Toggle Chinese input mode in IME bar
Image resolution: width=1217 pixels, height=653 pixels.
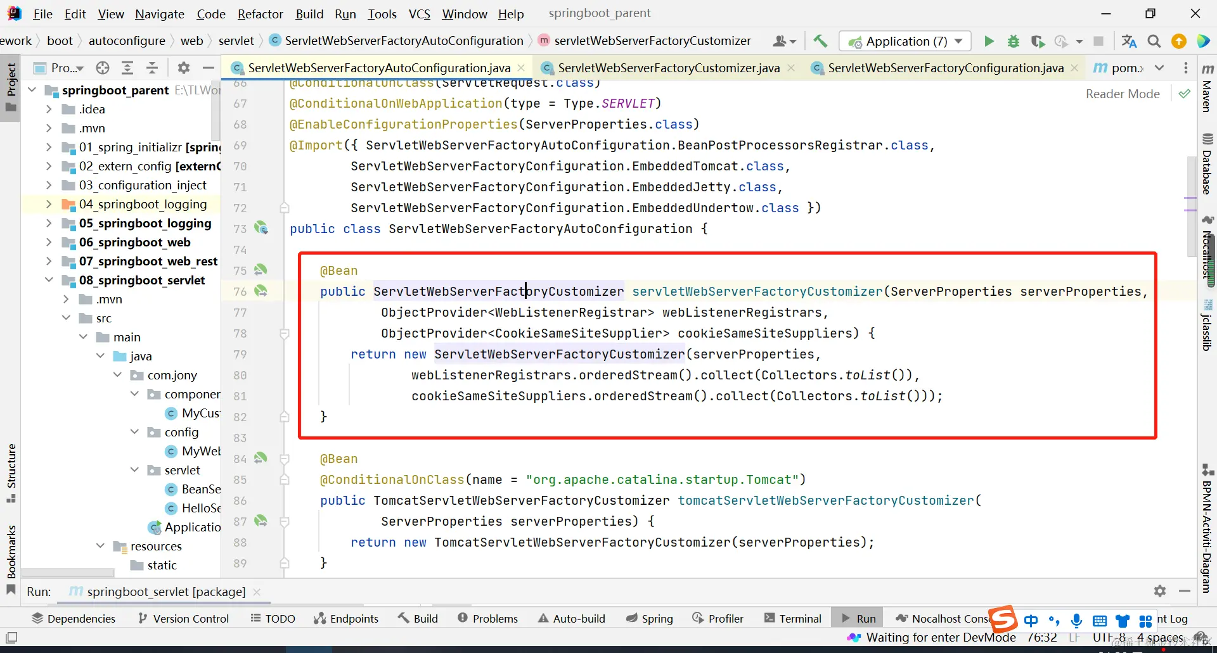(1031, 621)
